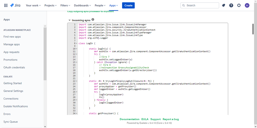Open the People dropdown menu

point(100,5)
